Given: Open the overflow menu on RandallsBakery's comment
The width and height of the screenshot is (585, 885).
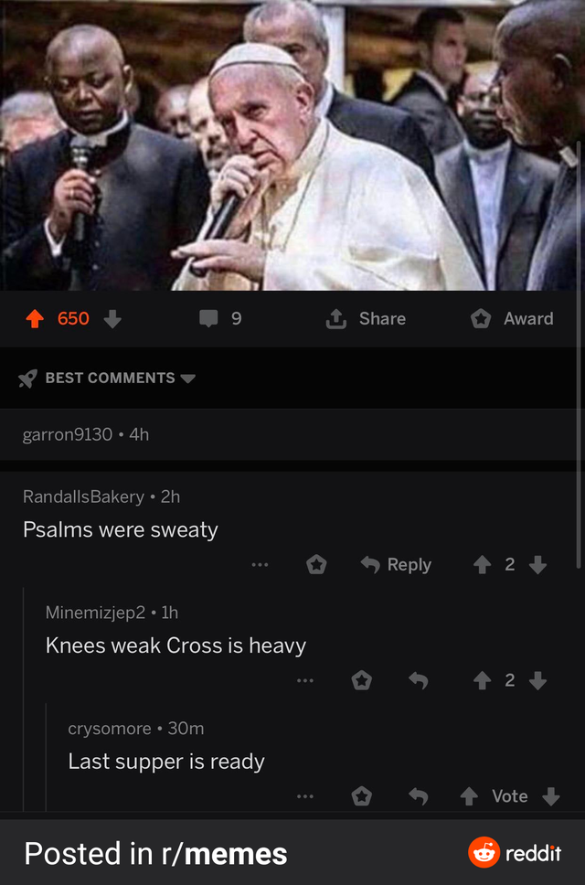Looking at the screenshot, I should (259, 564).
